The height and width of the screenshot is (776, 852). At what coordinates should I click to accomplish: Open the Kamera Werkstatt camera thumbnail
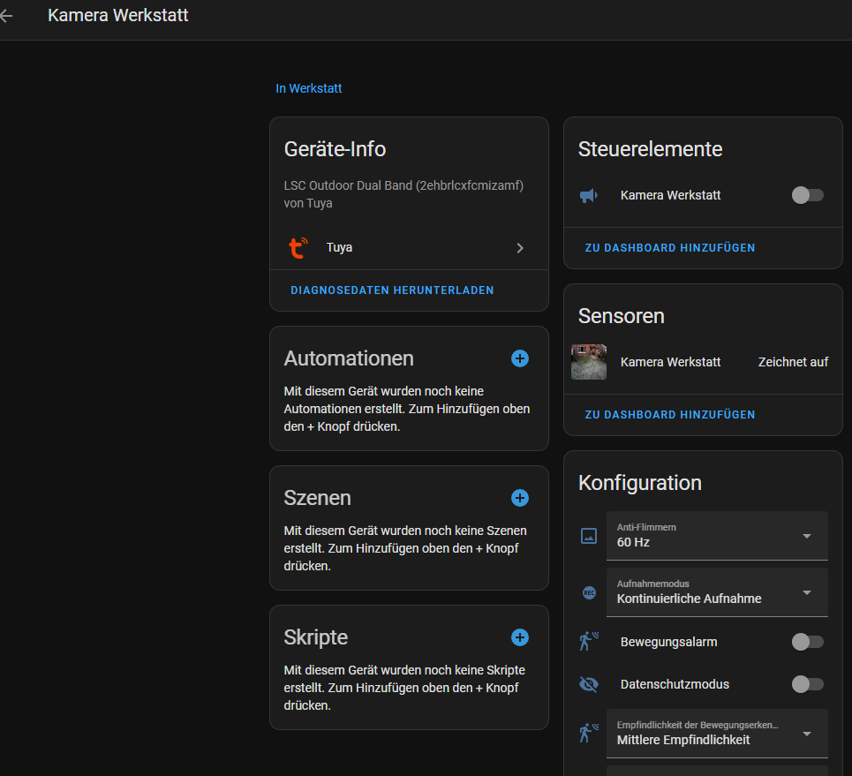(x=589, y=362)
